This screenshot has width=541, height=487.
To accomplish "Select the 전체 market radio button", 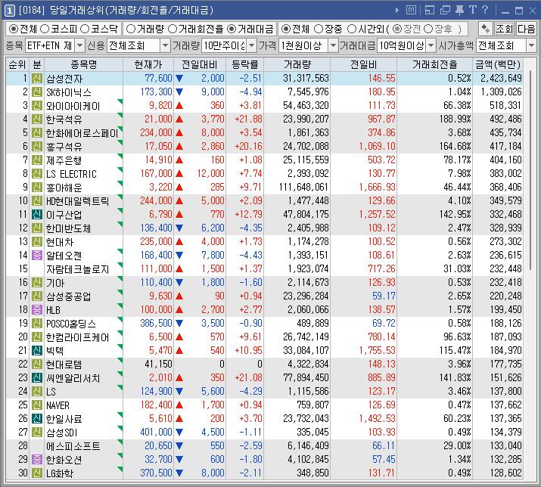I will click(x=14, y=29).
